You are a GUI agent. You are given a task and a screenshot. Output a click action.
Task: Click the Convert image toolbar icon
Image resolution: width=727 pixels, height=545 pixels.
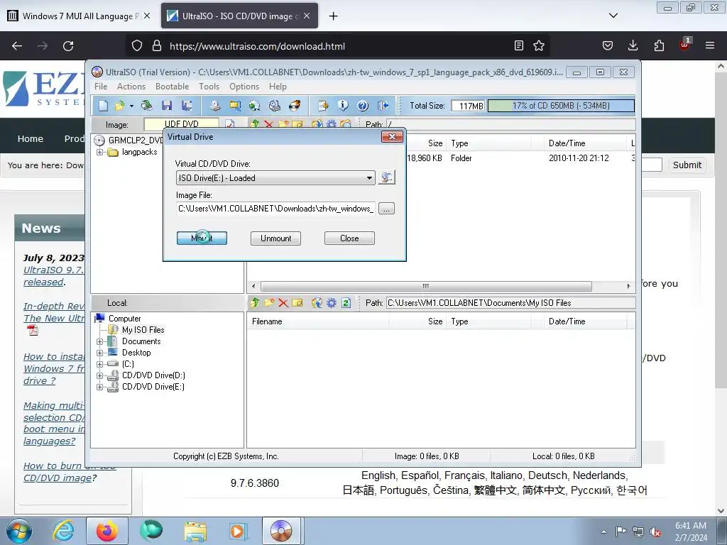point(255,106)
